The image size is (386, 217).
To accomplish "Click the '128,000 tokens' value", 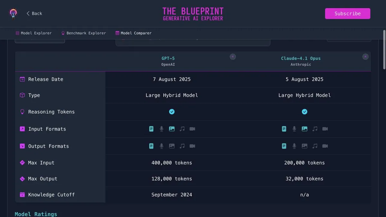I will 172,179.
